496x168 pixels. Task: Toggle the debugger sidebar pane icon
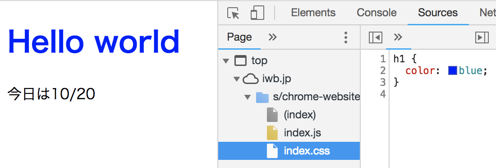[482, 37]
